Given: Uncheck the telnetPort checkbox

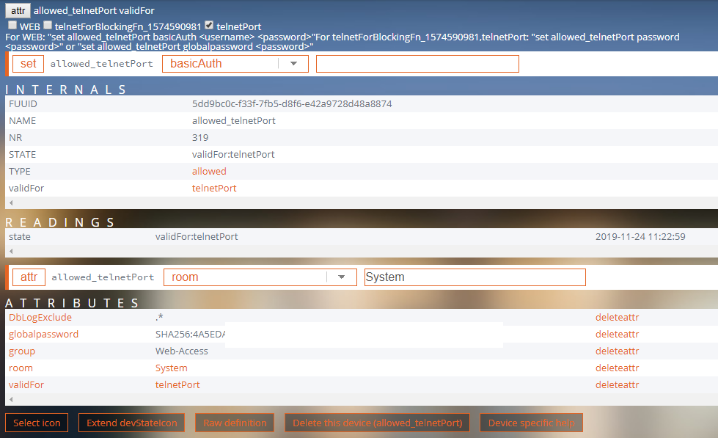Looking at the screenshot, I should (x=209, y=25).
